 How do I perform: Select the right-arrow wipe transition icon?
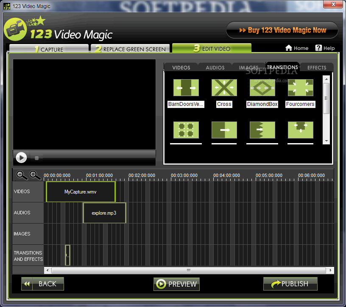coord(224,130)
